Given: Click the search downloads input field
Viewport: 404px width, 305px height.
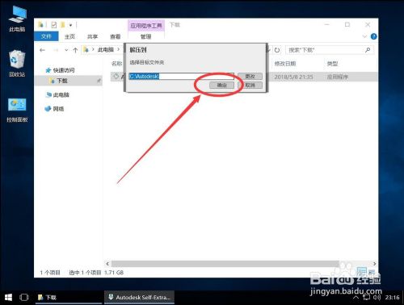Looking at the screenshot, I should (326, 50).
